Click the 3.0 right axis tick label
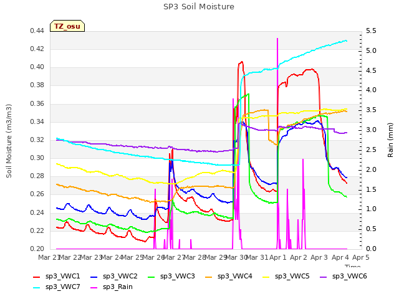This screenshot has width=399, height=299. click(371, 130)
